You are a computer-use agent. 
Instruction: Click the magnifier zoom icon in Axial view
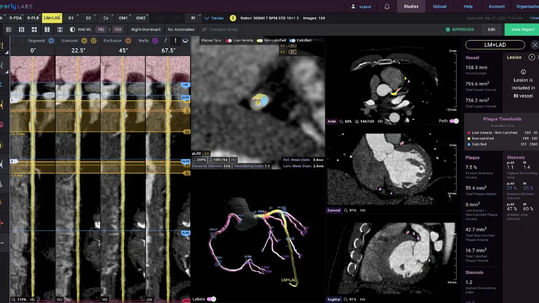coord(342,121)
